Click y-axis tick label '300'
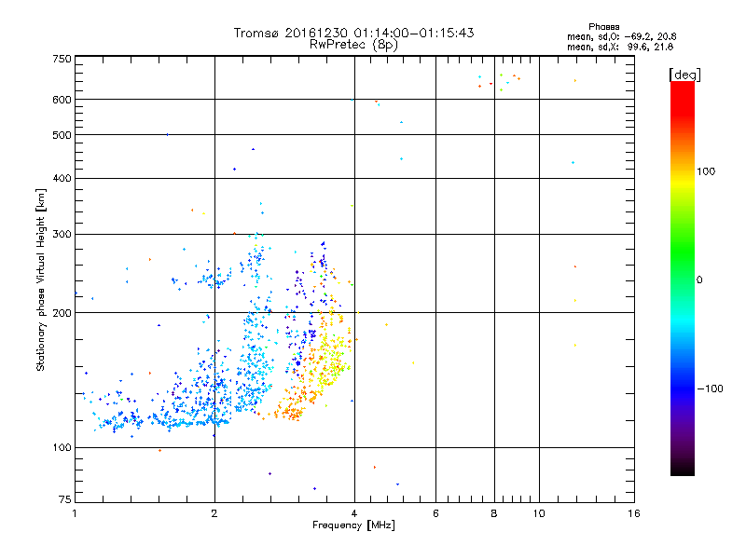This screenshot has width=746, height=559. click(x=62, y=234)
